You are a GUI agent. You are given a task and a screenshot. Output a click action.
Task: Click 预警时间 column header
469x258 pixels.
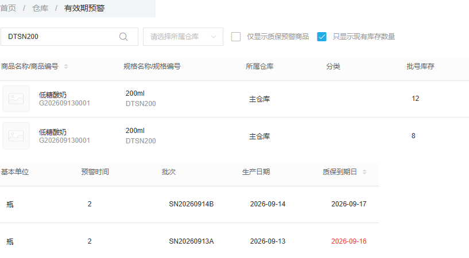pos(95,171)
